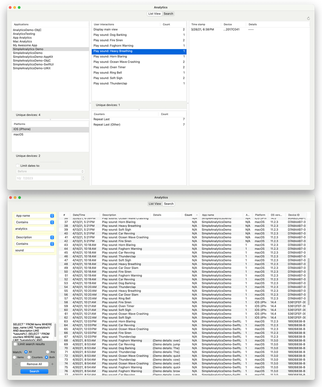Viewport: 322px width, 387px height.
Task: Select List View tab in the upper window
Action: point(154,14)
